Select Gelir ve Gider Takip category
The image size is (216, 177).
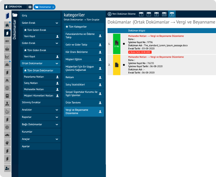[x=84, y=45]
